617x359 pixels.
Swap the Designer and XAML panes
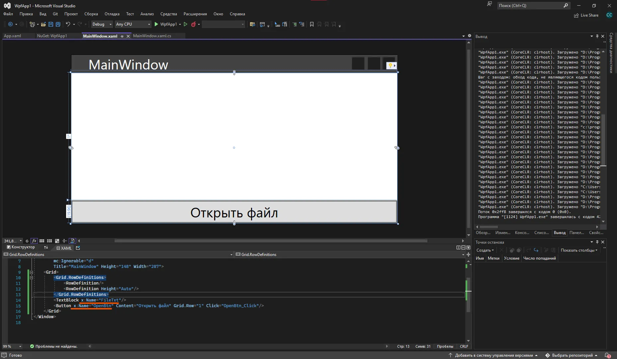pos(46,248)
